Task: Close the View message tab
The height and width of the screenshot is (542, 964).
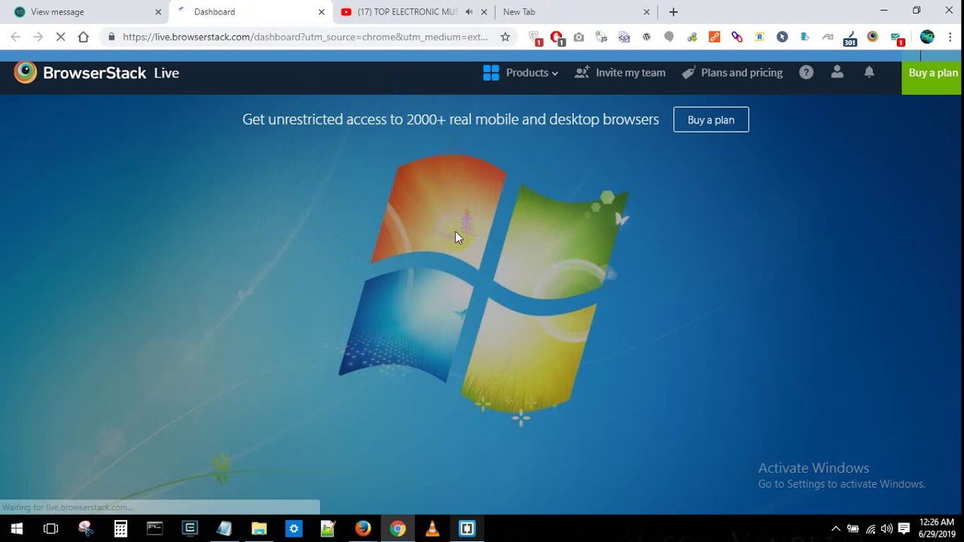Action: [158, 12]
